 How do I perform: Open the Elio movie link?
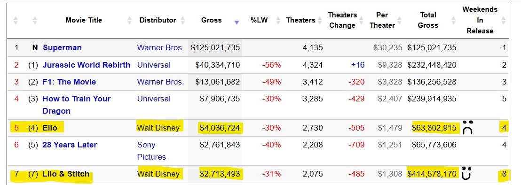tap(50, 128)
